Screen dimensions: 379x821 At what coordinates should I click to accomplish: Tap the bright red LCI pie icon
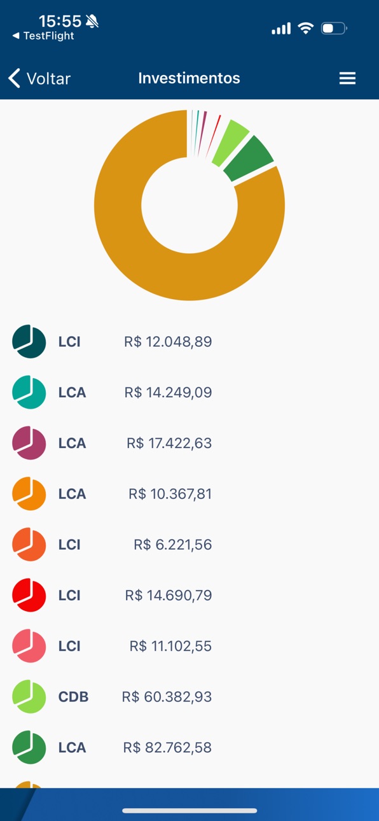[x=29, y=595]
